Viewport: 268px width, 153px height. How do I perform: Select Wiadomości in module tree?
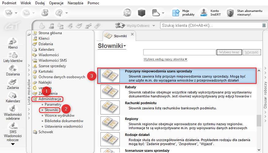tap(46, 55)
